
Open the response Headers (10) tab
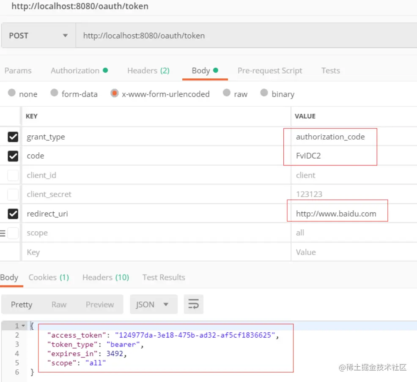pos(106,278)
